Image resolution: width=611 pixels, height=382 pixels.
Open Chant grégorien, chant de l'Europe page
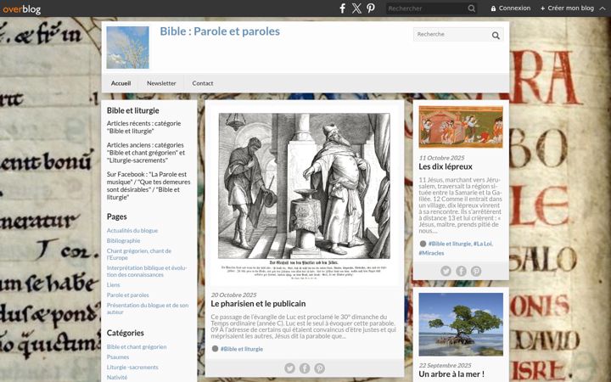point(138,254)
